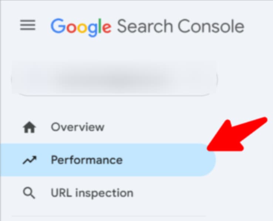Click the "Performance" text label
273x221 pixels.
[x=87, y=160]
